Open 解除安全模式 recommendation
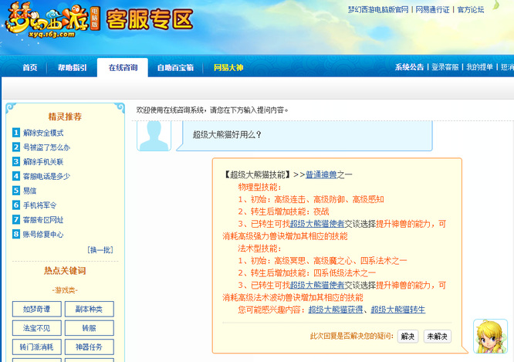 [43, 133]
